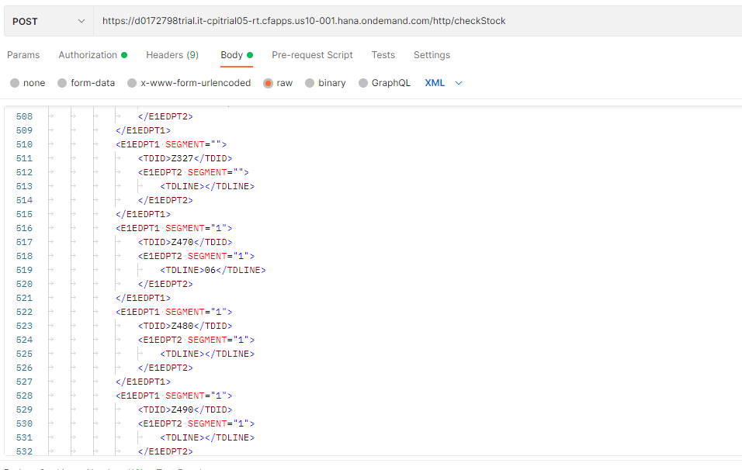Select the Headers (9) tab
The width and height of the screenshot is (742, 470).
[x=172, y=55]
